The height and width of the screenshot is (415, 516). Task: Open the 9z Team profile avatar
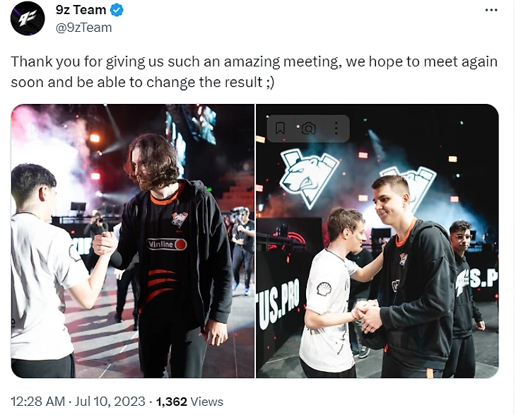coord(28,18)
